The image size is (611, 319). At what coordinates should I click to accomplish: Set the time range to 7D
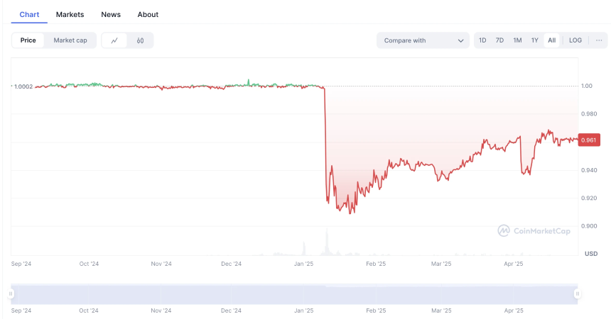(x=499, y=40)
